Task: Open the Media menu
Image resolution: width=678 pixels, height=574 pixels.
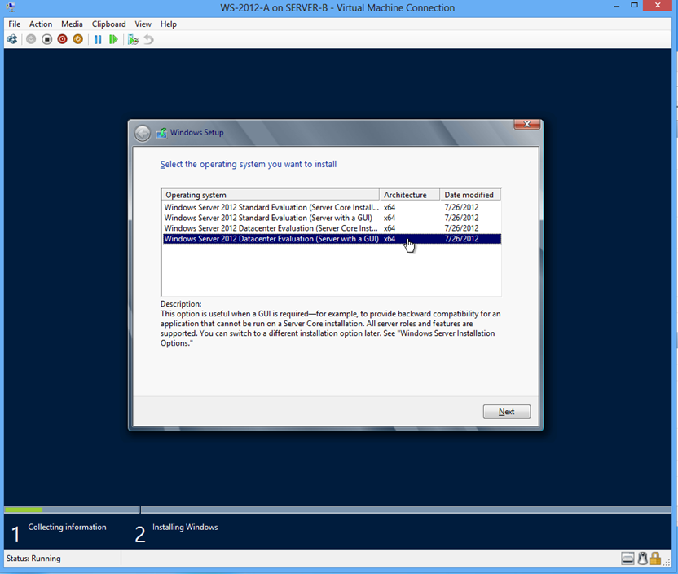Action: click(x=72, y=24)
